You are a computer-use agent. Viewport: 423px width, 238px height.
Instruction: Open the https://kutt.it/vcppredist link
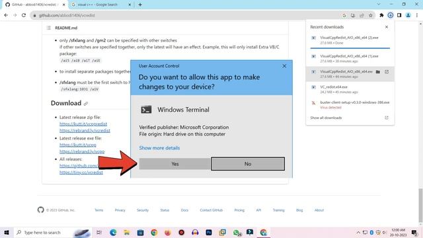tap(83, 124)
